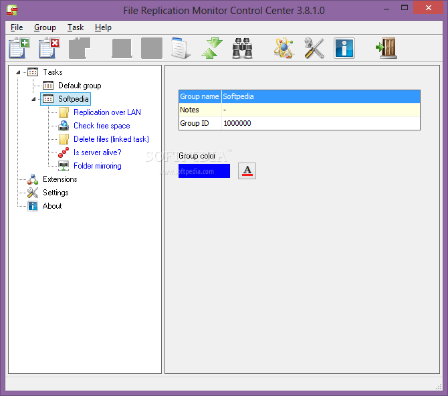Click the folder icon beside Delete files task
Viewport: 448px width, 396px height.
tap(64, 139)
